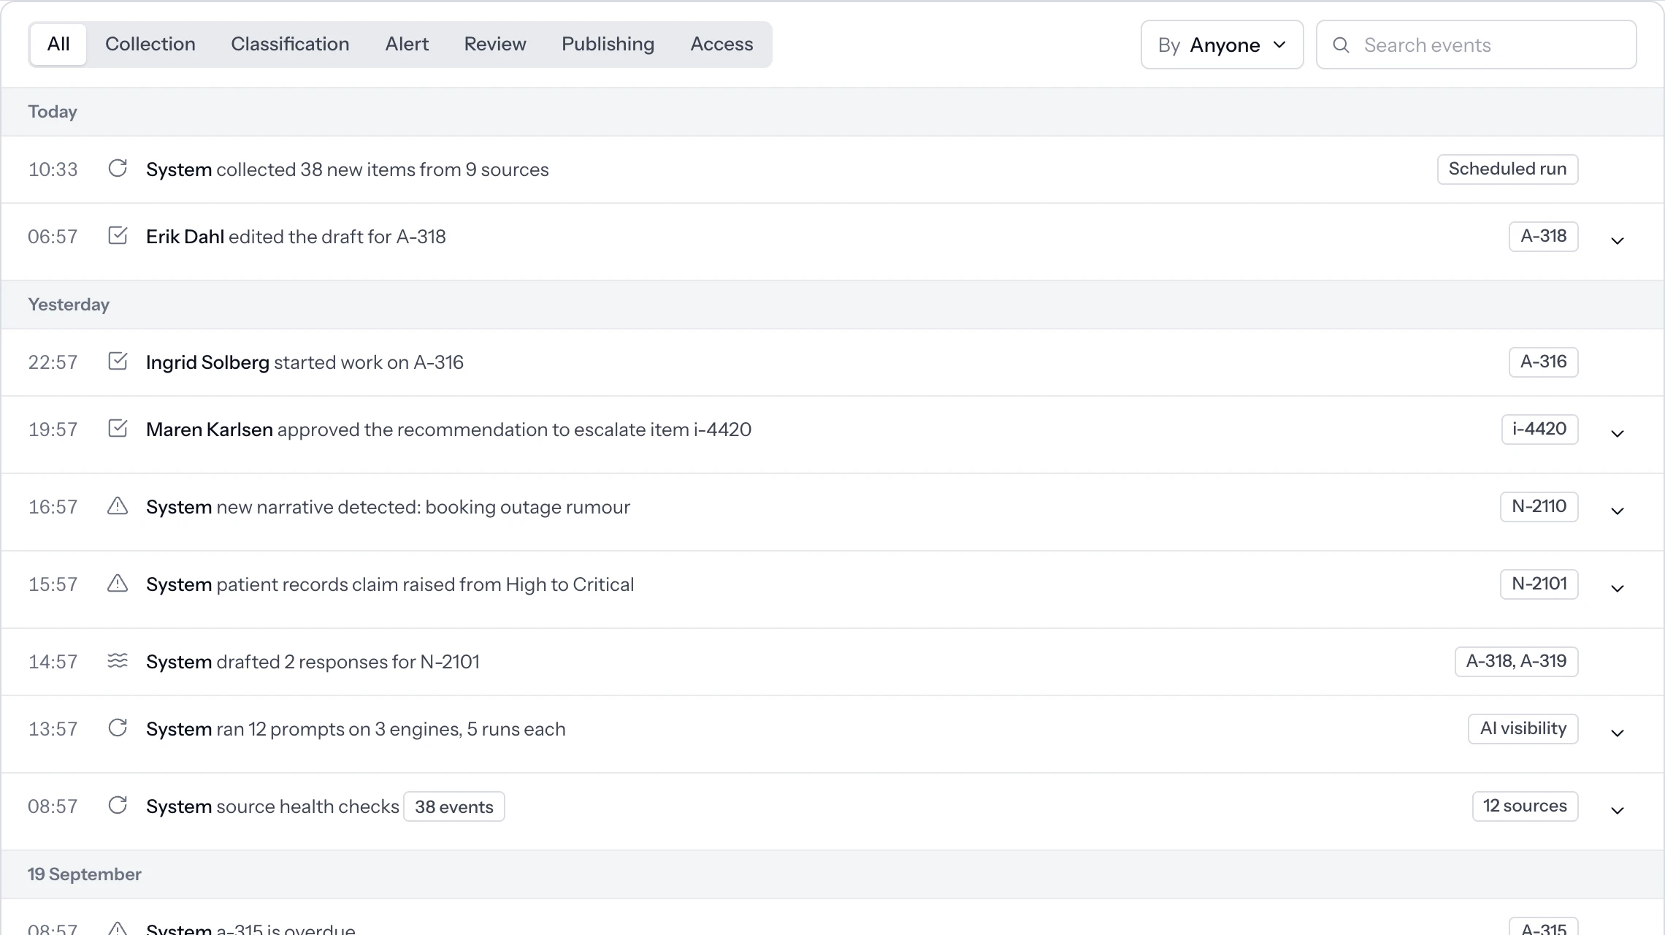The image size is (1665, 935).
Task: Click 'Ingrid Solberg started work on A-316'
Action: click(305, 362)
